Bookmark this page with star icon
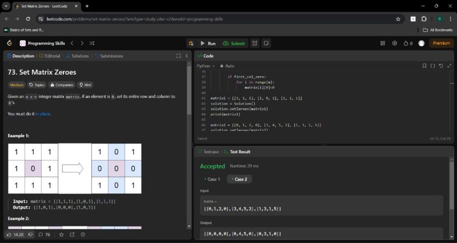This screenshot has height=243, width=457. click(398, 19)
